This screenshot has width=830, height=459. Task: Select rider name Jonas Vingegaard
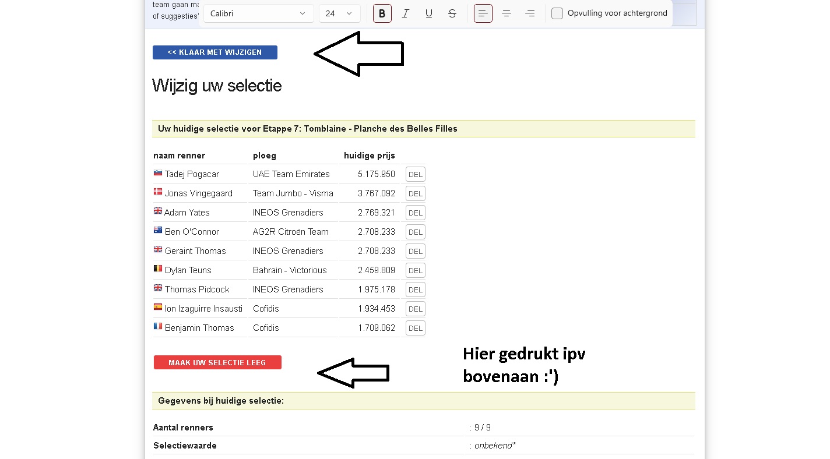[x=199, y=193]
